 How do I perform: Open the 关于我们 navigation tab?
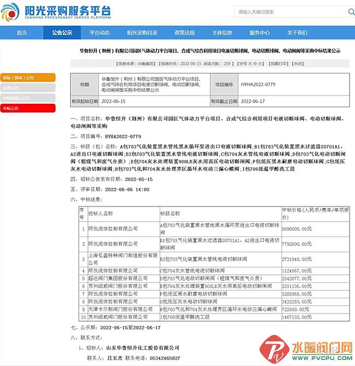297,33
